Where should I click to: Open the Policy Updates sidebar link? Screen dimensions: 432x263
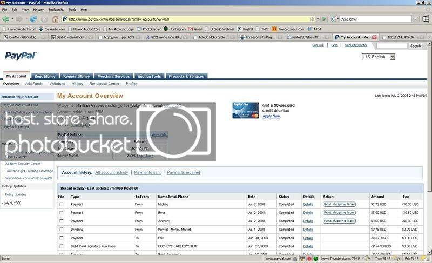[16, 195]
